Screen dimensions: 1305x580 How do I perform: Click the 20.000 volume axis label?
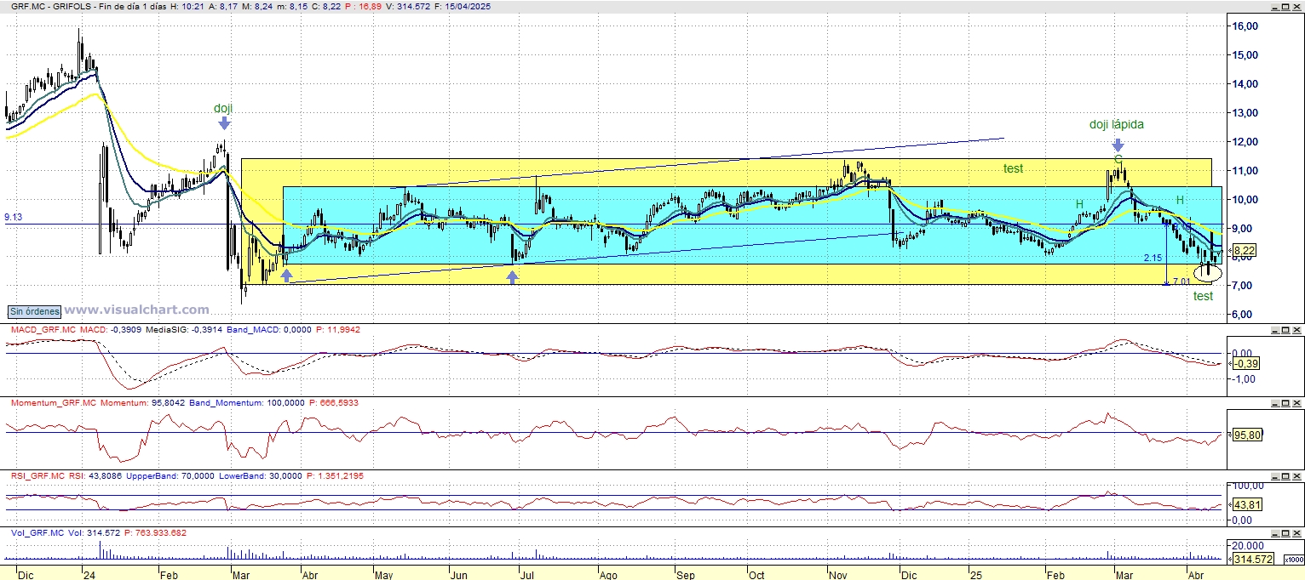[1247, 545]
